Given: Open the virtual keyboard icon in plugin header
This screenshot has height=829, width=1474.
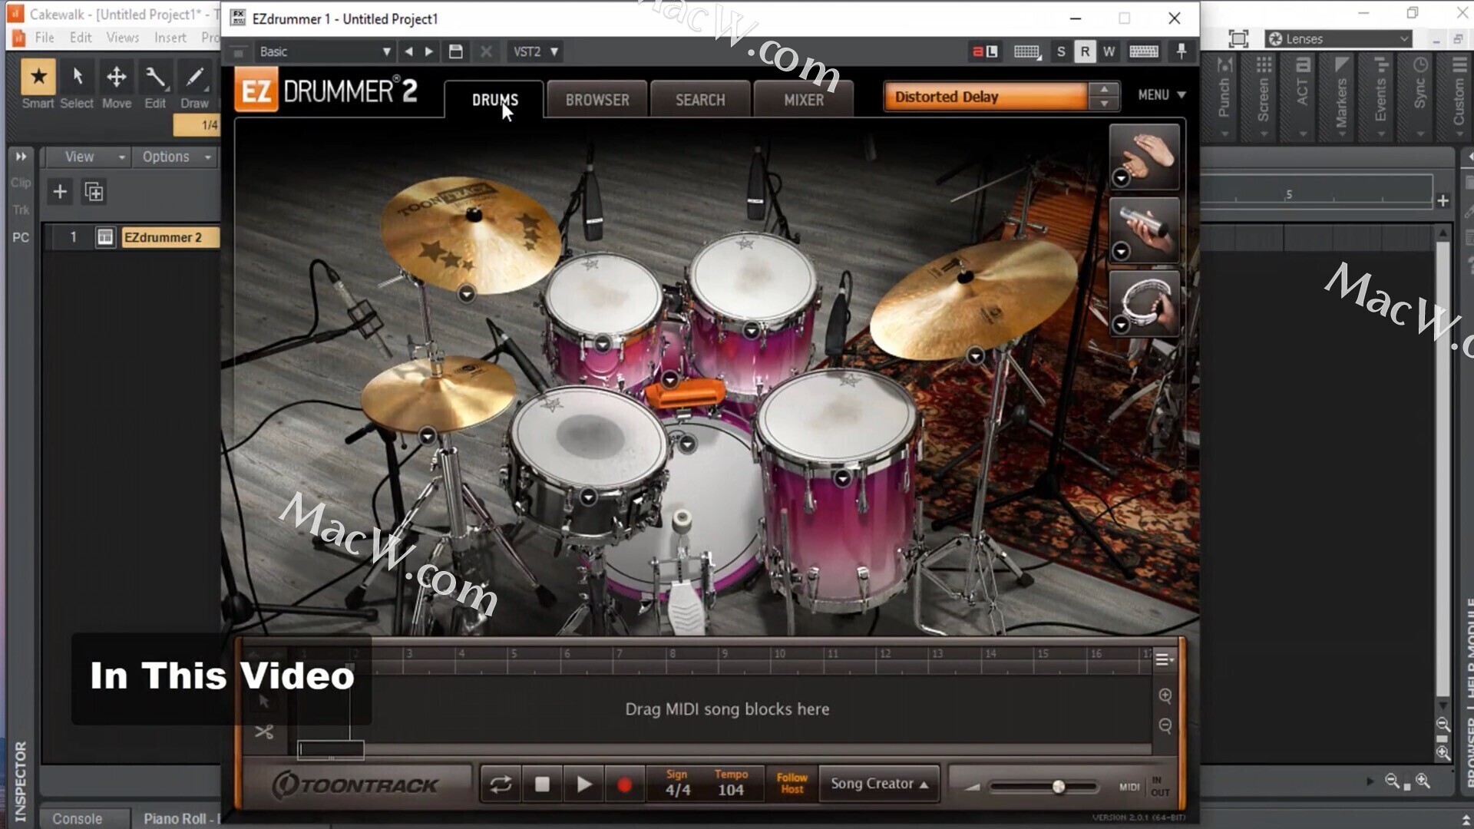Looking at the screenshot, I should coord(1143,51).
